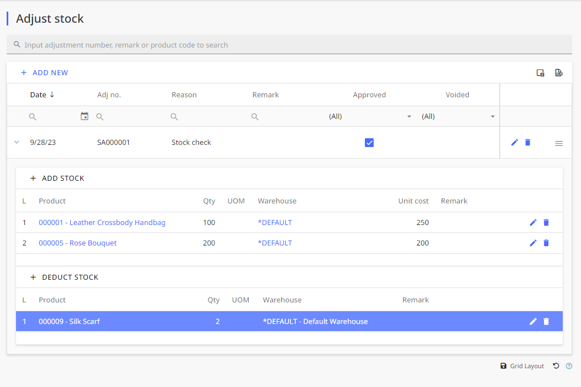Viewport: 581px width, 387px height.
Task: Click the Remark column header in the adjustments grid
Action: coord(266,95)
